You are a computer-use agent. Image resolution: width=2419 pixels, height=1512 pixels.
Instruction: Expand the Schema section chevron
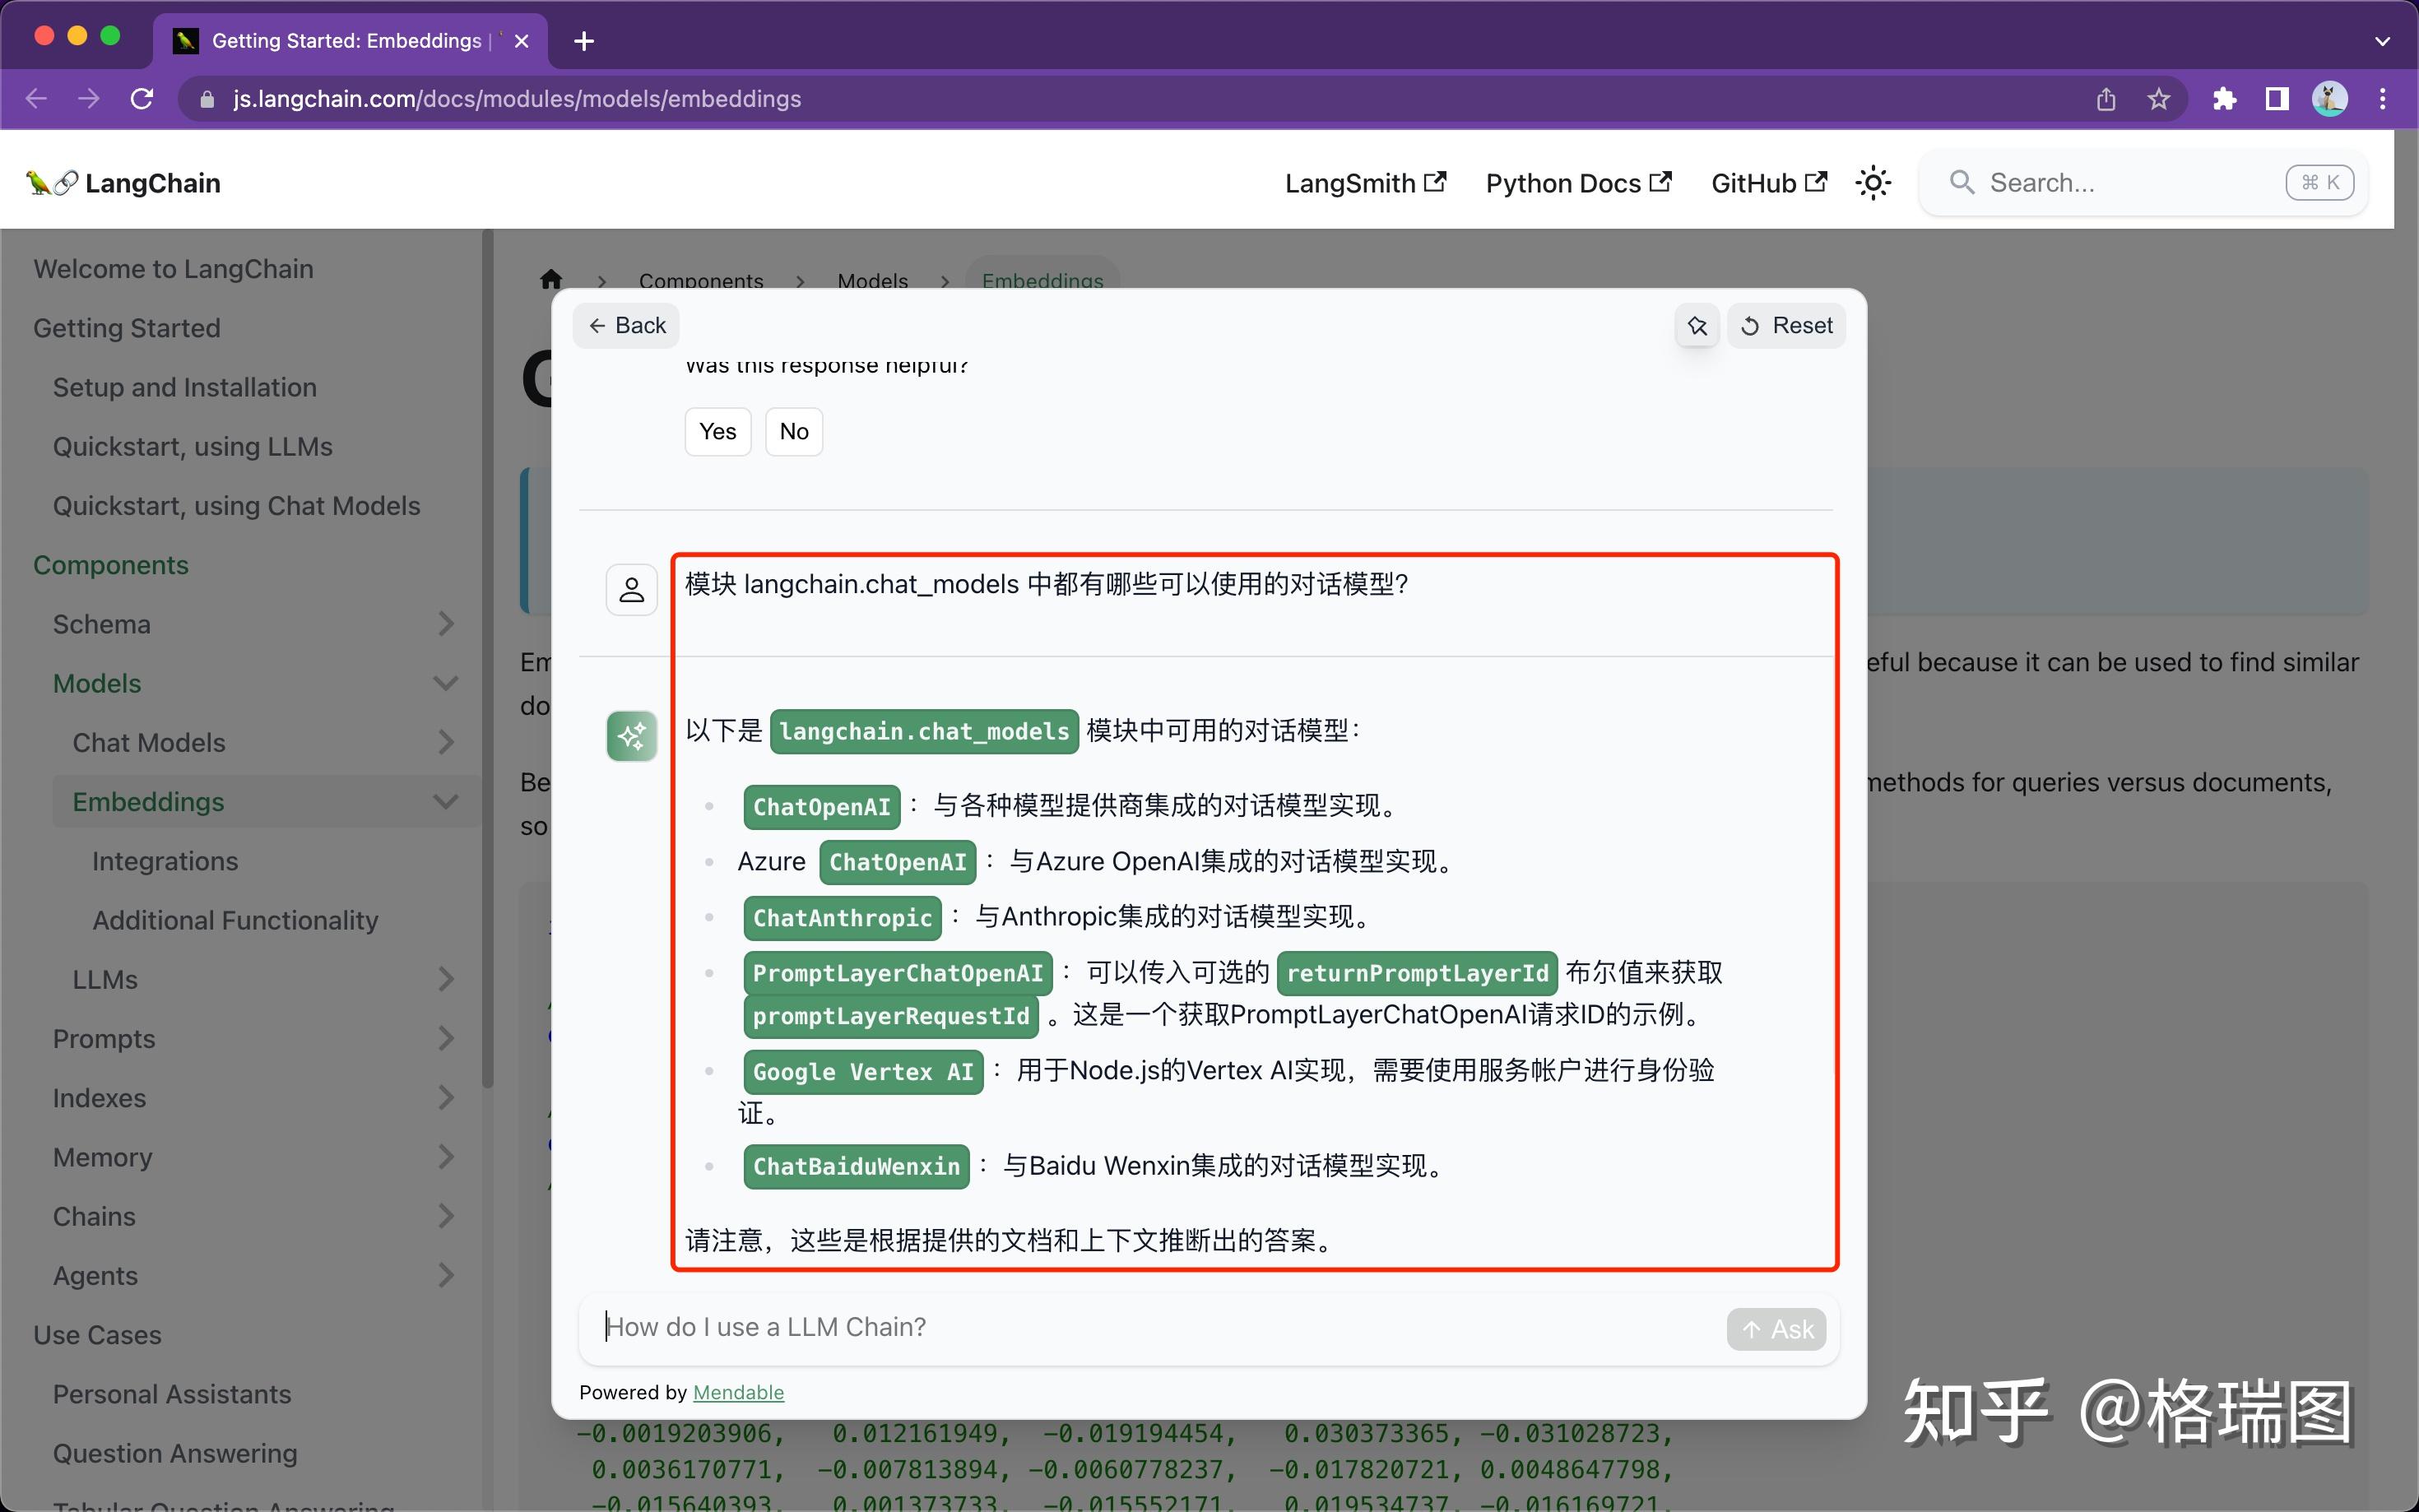446,624
